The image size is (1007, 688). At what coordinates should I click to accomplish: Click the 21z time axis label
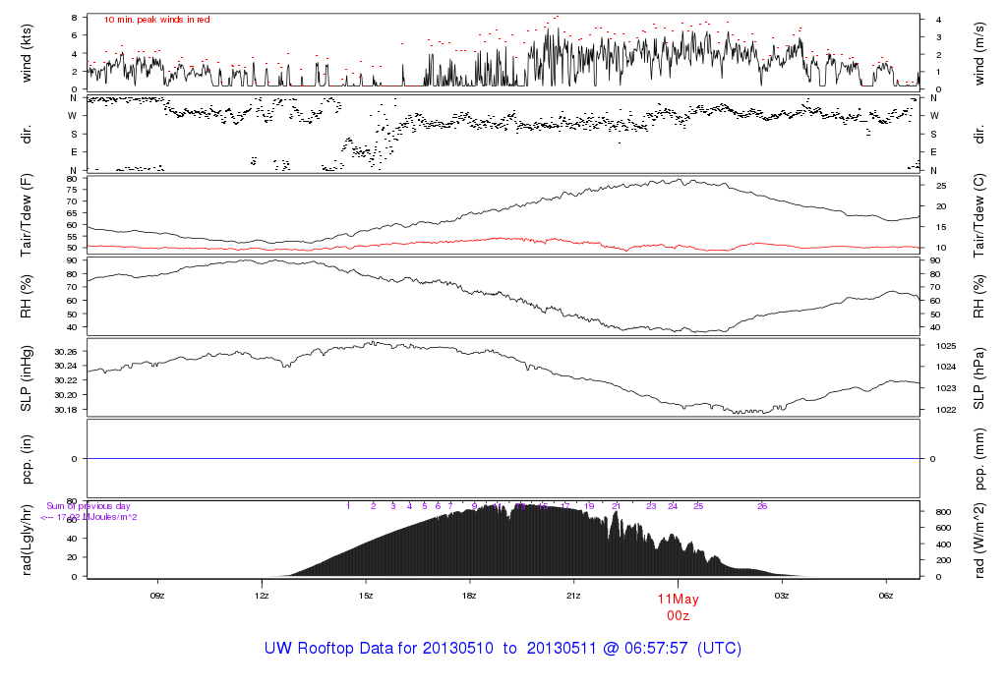[x=573, y=596]
